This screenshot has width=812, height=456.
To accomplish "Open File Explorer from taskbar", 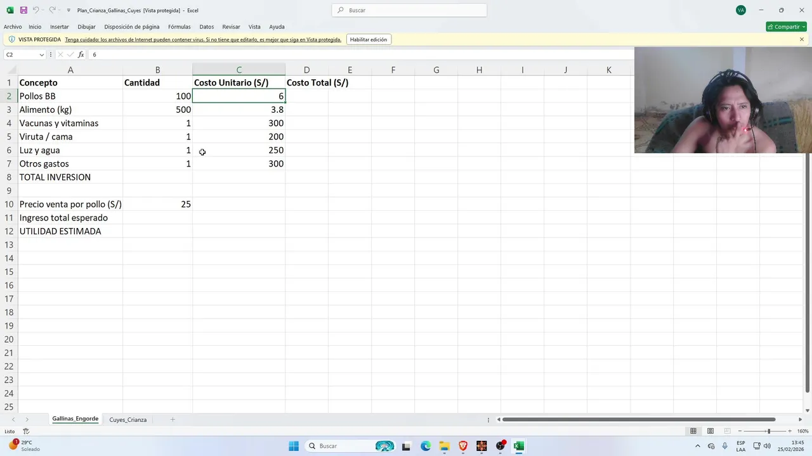I will pyautogui.click(x=444, y=446).
